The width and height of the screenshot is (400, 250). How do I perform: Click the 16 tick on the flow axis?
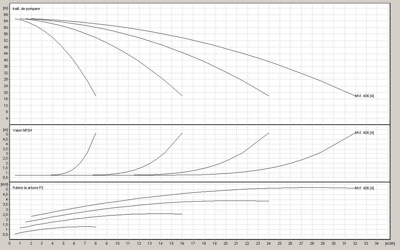(182, 243)
